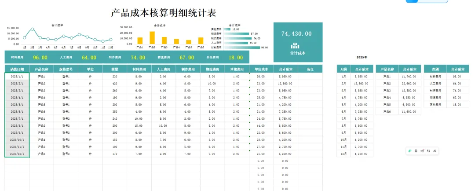Click the green pin icon in floating toolbar

pyautogui.click(x=410, y=151)
